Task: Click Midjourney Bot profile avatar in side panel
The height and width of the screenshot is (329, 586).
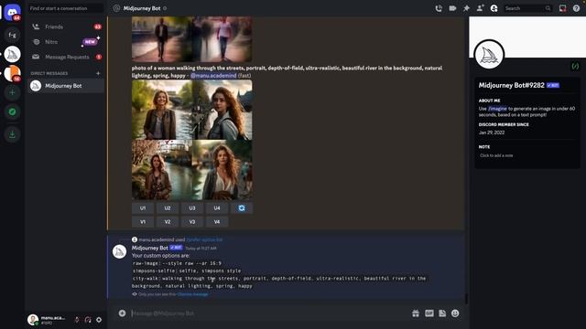Action: 489,55
